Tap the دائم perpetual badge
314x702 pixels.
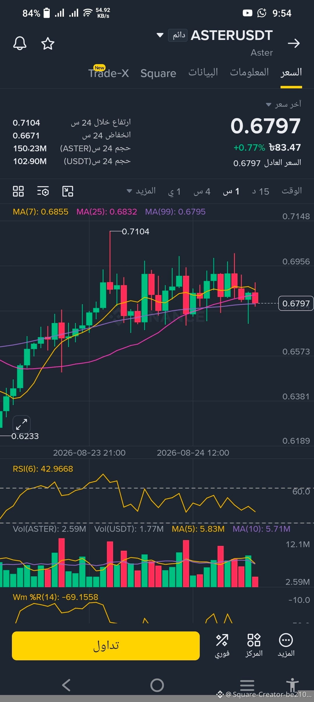(178, 35)
